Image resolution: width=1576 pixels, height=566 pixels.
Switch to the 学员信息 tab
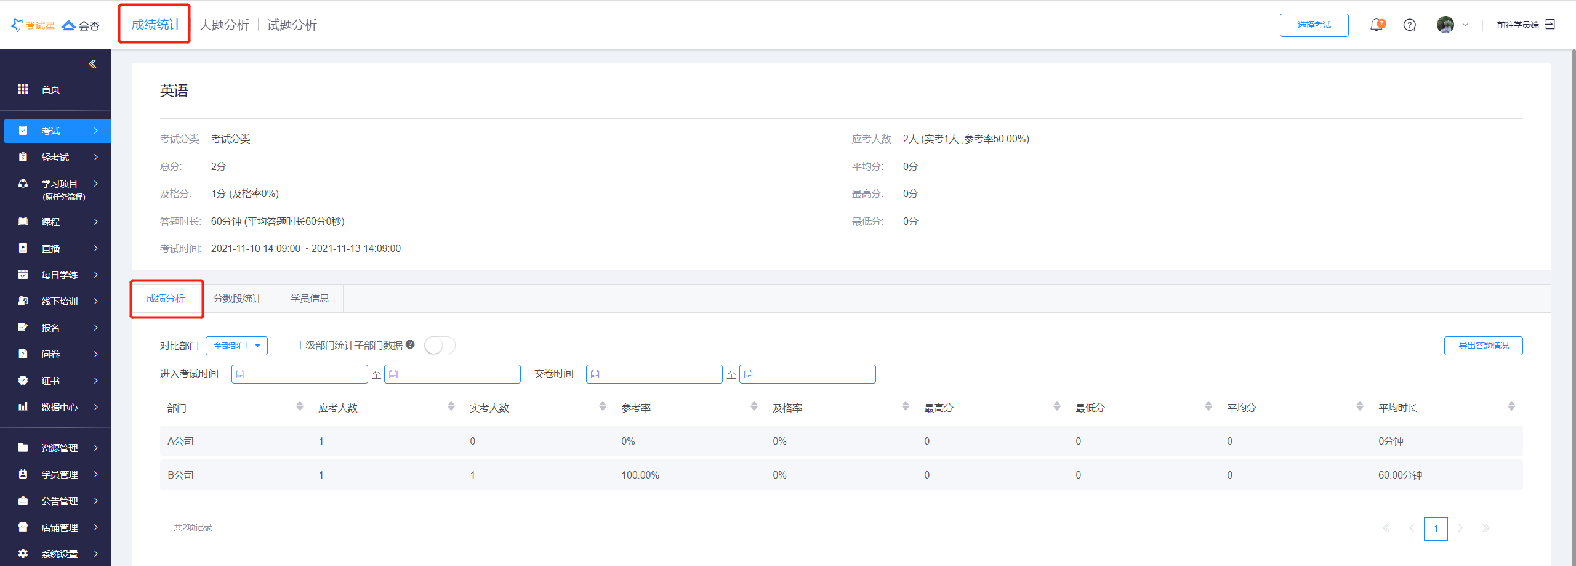point(309,299)
